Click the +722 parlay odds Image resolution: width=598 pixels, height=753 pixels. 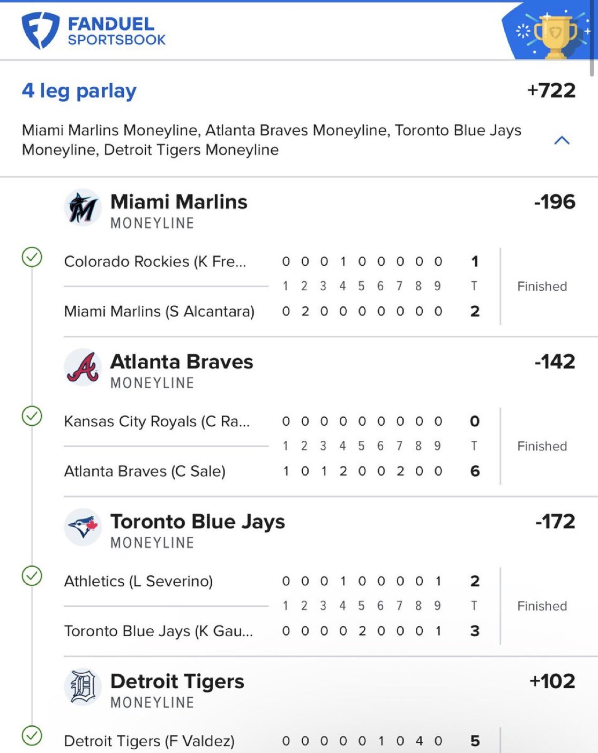pos(551,91)
